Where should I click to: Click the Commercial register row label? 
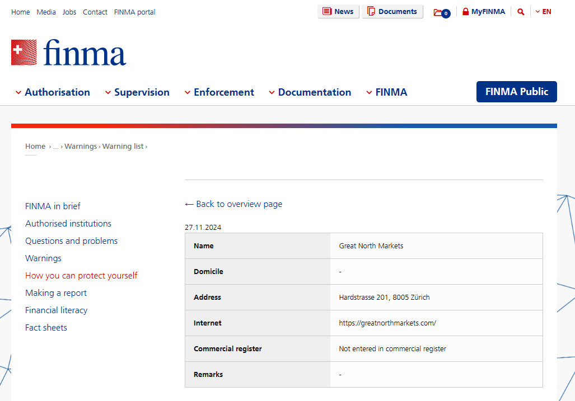pyautogui.click(x=228, y=348)
